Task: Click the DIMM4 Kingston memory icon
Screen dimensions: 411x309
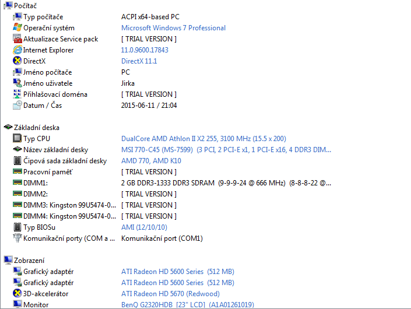Action: [17, 216]
